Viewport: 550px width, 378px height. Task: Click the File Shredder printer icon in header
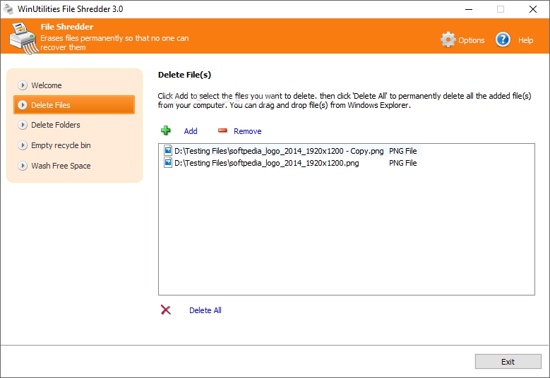click(23, 38)
